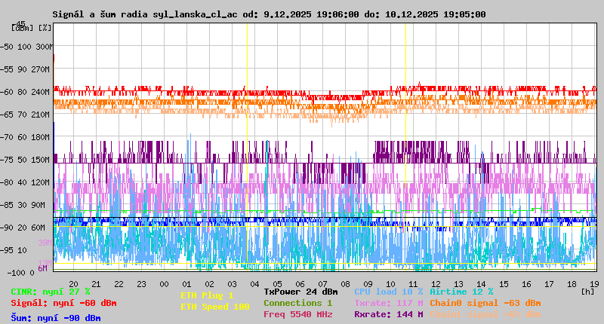Viewport: 604px width, 324px height.
Task: Click the Txrate legend label
Action: (388, 303)
